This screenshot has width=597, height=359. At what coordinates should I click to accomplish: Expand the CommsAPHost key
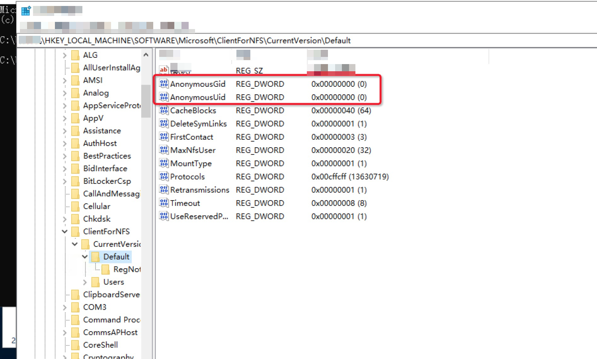(x=64, y=332)
